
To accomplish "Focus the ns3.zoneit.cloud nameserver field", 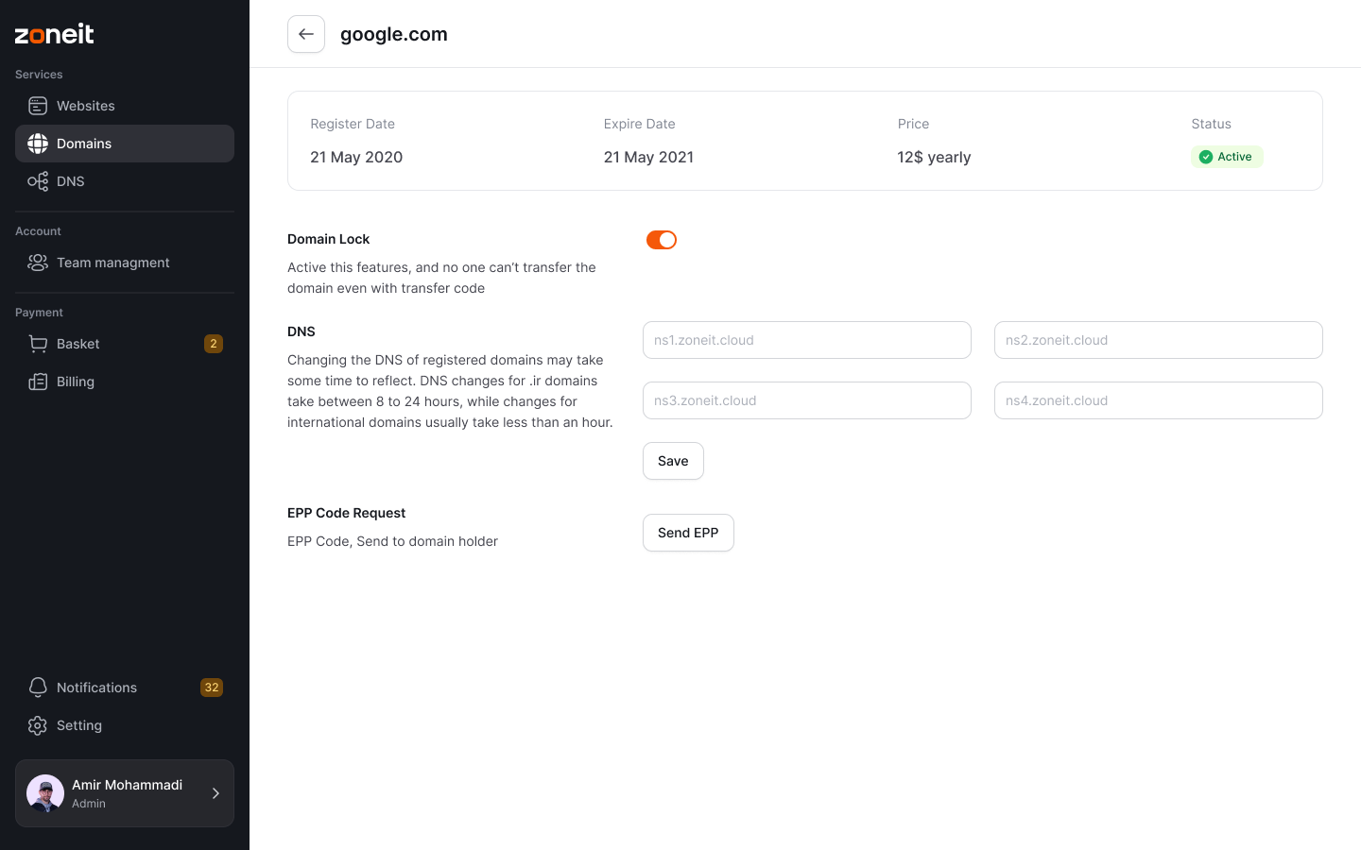I will (807, 400).
